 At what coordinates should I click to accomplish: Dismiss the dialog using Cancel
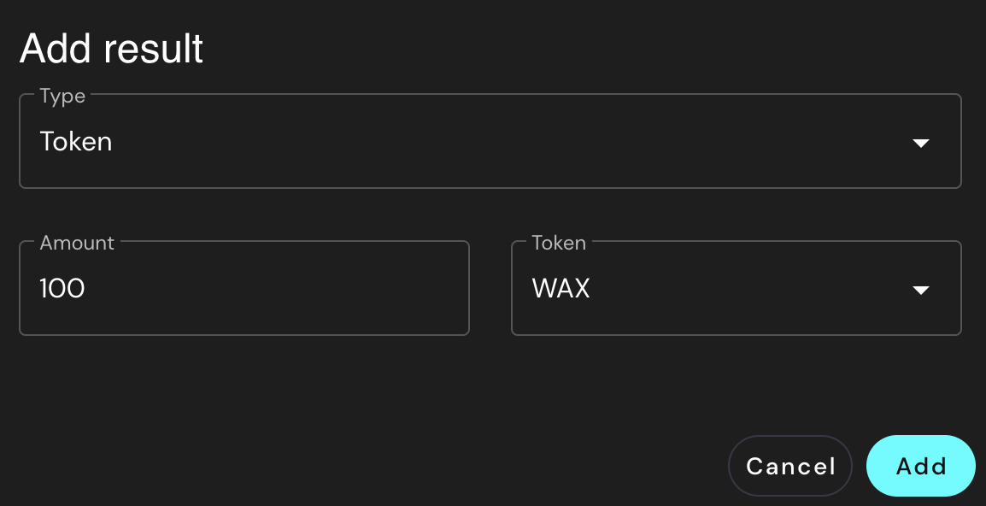tap(789, 466)
